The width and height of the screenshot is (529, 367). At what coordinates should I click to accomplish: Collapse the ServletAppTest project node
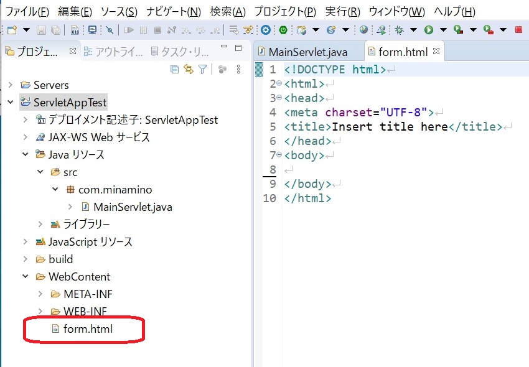point(11,102)
